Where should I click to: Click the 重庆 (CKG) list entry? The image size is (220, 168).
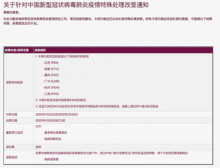click(x=51, y=75)
